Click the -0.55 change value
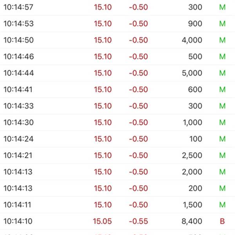This screenshot has width=235, height=235. (x=139, y=221)
